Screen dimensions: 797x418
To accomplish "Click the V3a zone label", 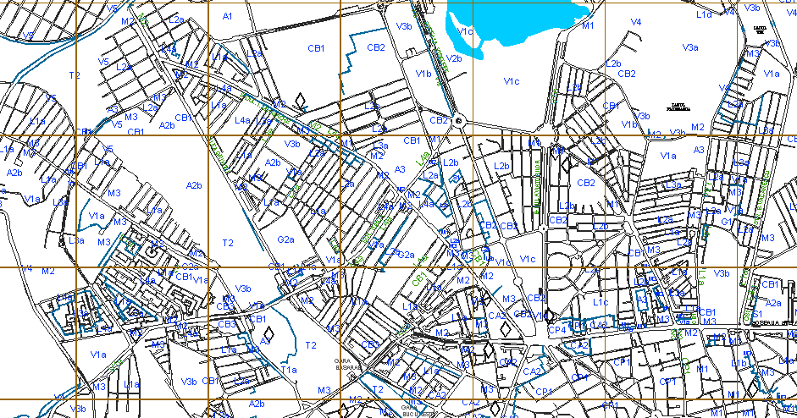I will tap(690, 47).
